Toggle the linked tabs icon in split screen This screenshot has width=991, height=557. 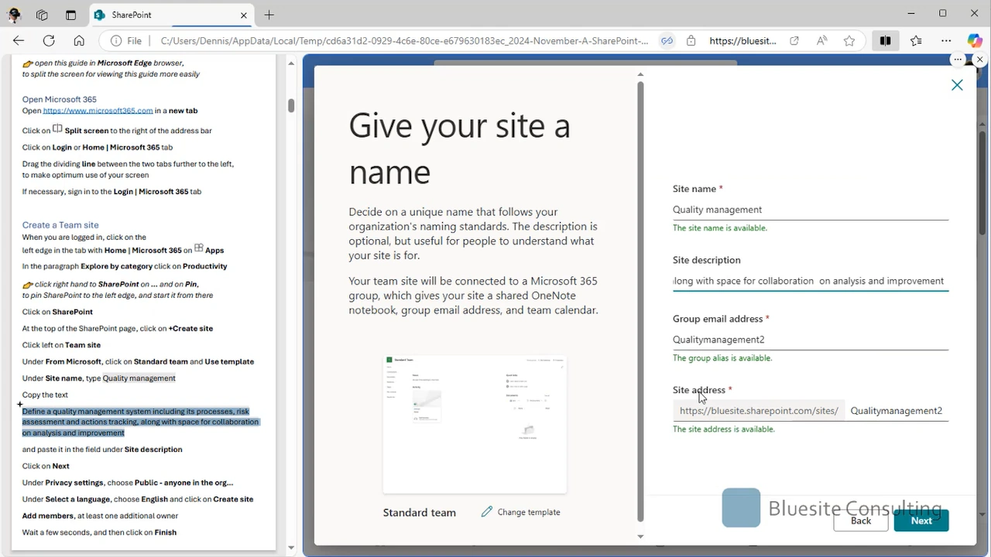[x=667, y=41]
